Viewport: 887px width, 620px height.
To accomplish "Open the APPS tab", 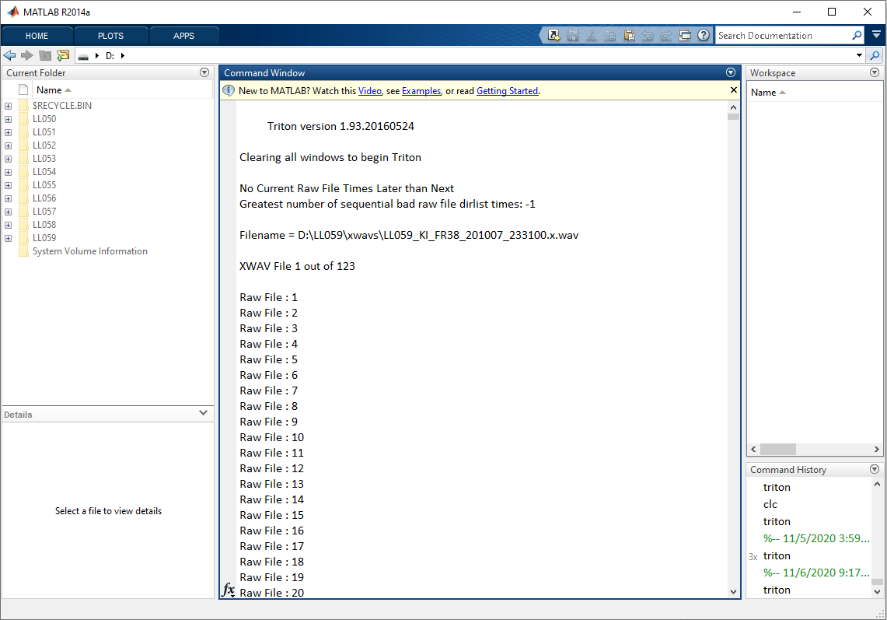I will (184, 35).
